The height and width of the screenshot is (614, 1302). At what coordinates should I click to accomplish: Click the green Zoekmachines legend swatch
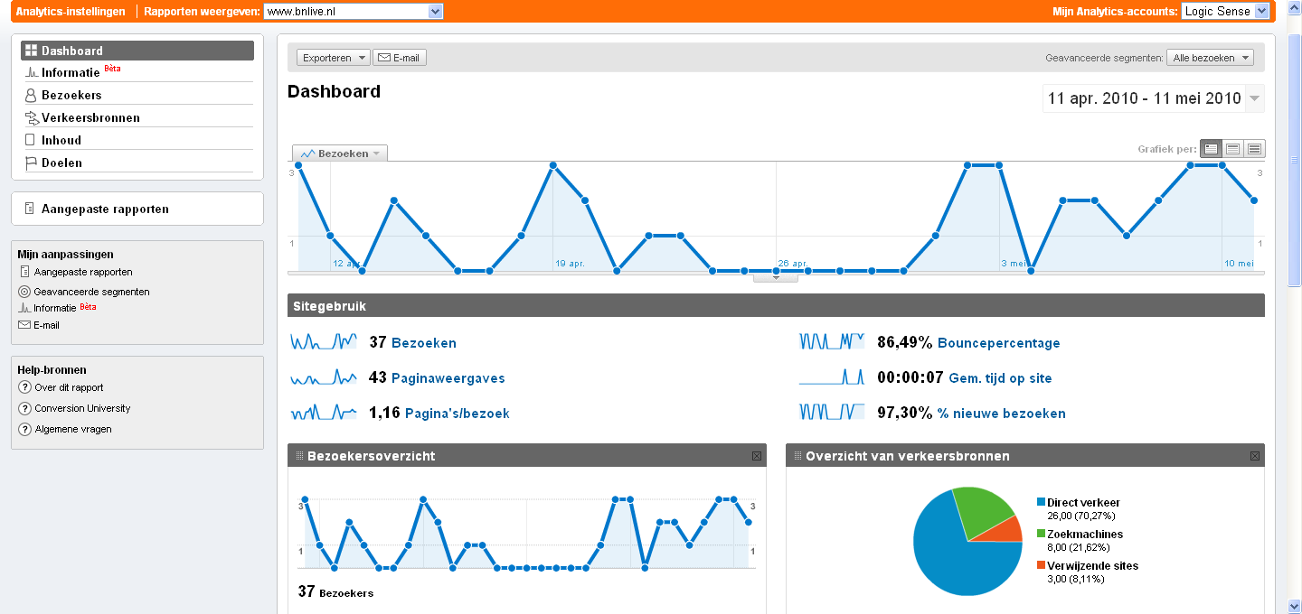click(x=1042, y=534)
